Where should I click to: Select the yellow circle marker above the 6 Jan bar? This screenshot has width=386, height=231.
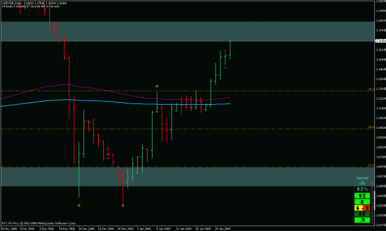(x=157, y=86)
